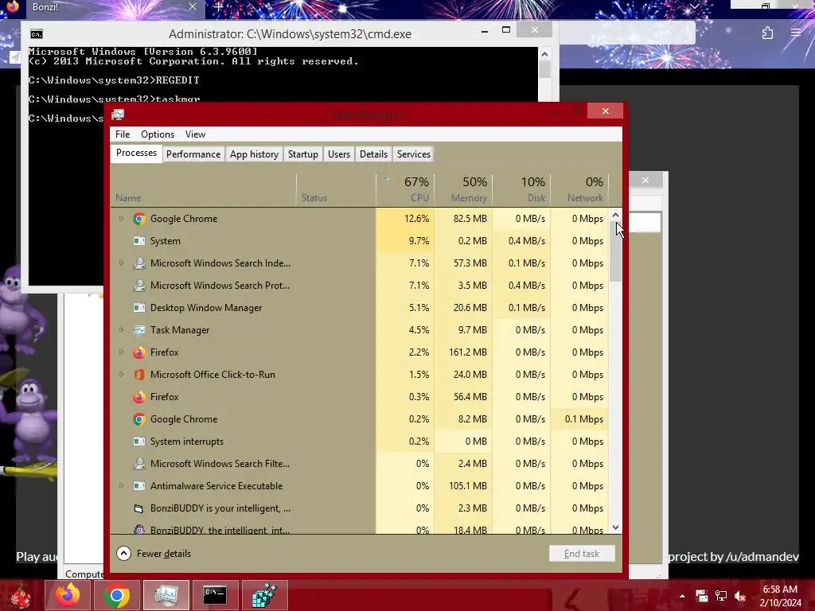Viewport: 815px width, 611px height.
Task: Open the View menu
Action: [195, 134]
